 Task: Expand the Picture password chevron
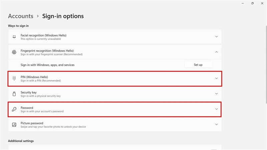click(216, 125)
